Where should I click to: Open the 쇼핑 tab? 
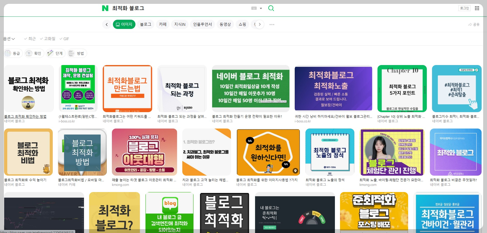tap(242, 24)
